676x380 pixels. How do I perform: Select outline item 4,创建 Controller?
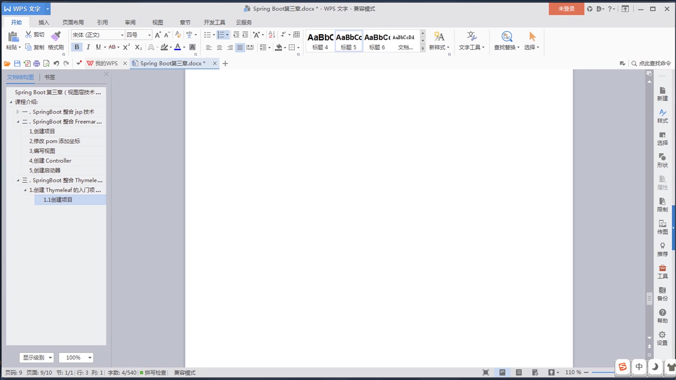coord(50,161)
